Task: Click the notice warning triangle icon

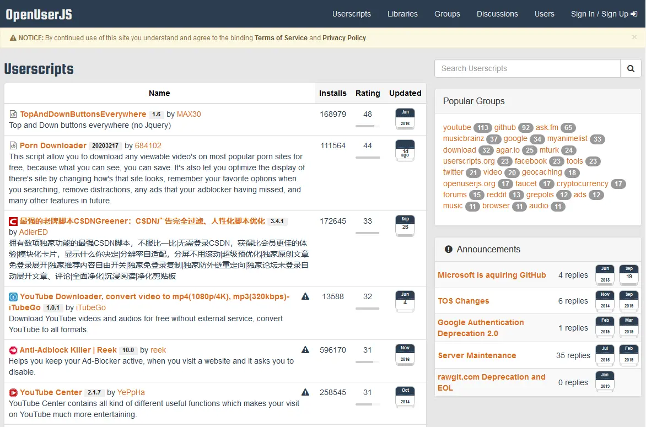Action: click(x=13, y=38)
